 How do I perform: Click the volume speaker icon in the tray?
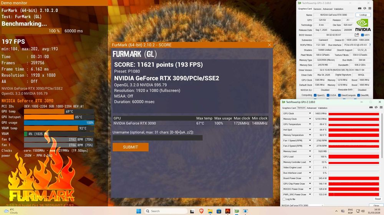click(x=363, y=211)
